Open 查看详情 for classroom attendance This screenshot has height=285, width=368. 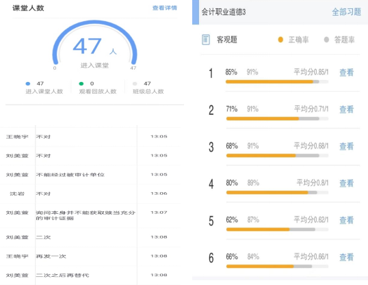[165, 8]
